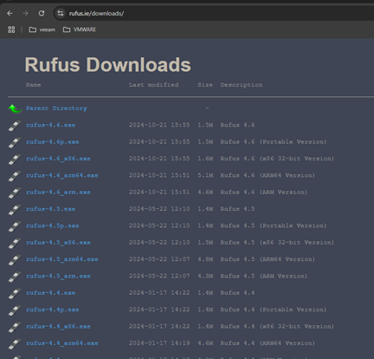
Task: Click the USB icon beside rufus-4.6p.exe
Action: tap(15, 142)
